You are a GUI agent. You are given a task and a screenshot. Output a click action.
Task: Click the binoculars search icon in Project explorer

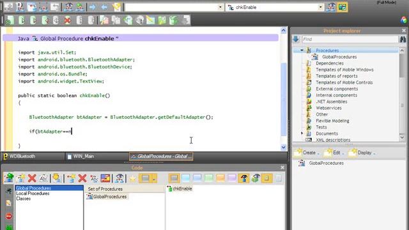(x=403, y=39)
